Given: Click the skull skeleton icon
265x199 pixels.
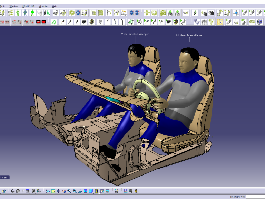Looking at the screenshot, I should [40, 13].
